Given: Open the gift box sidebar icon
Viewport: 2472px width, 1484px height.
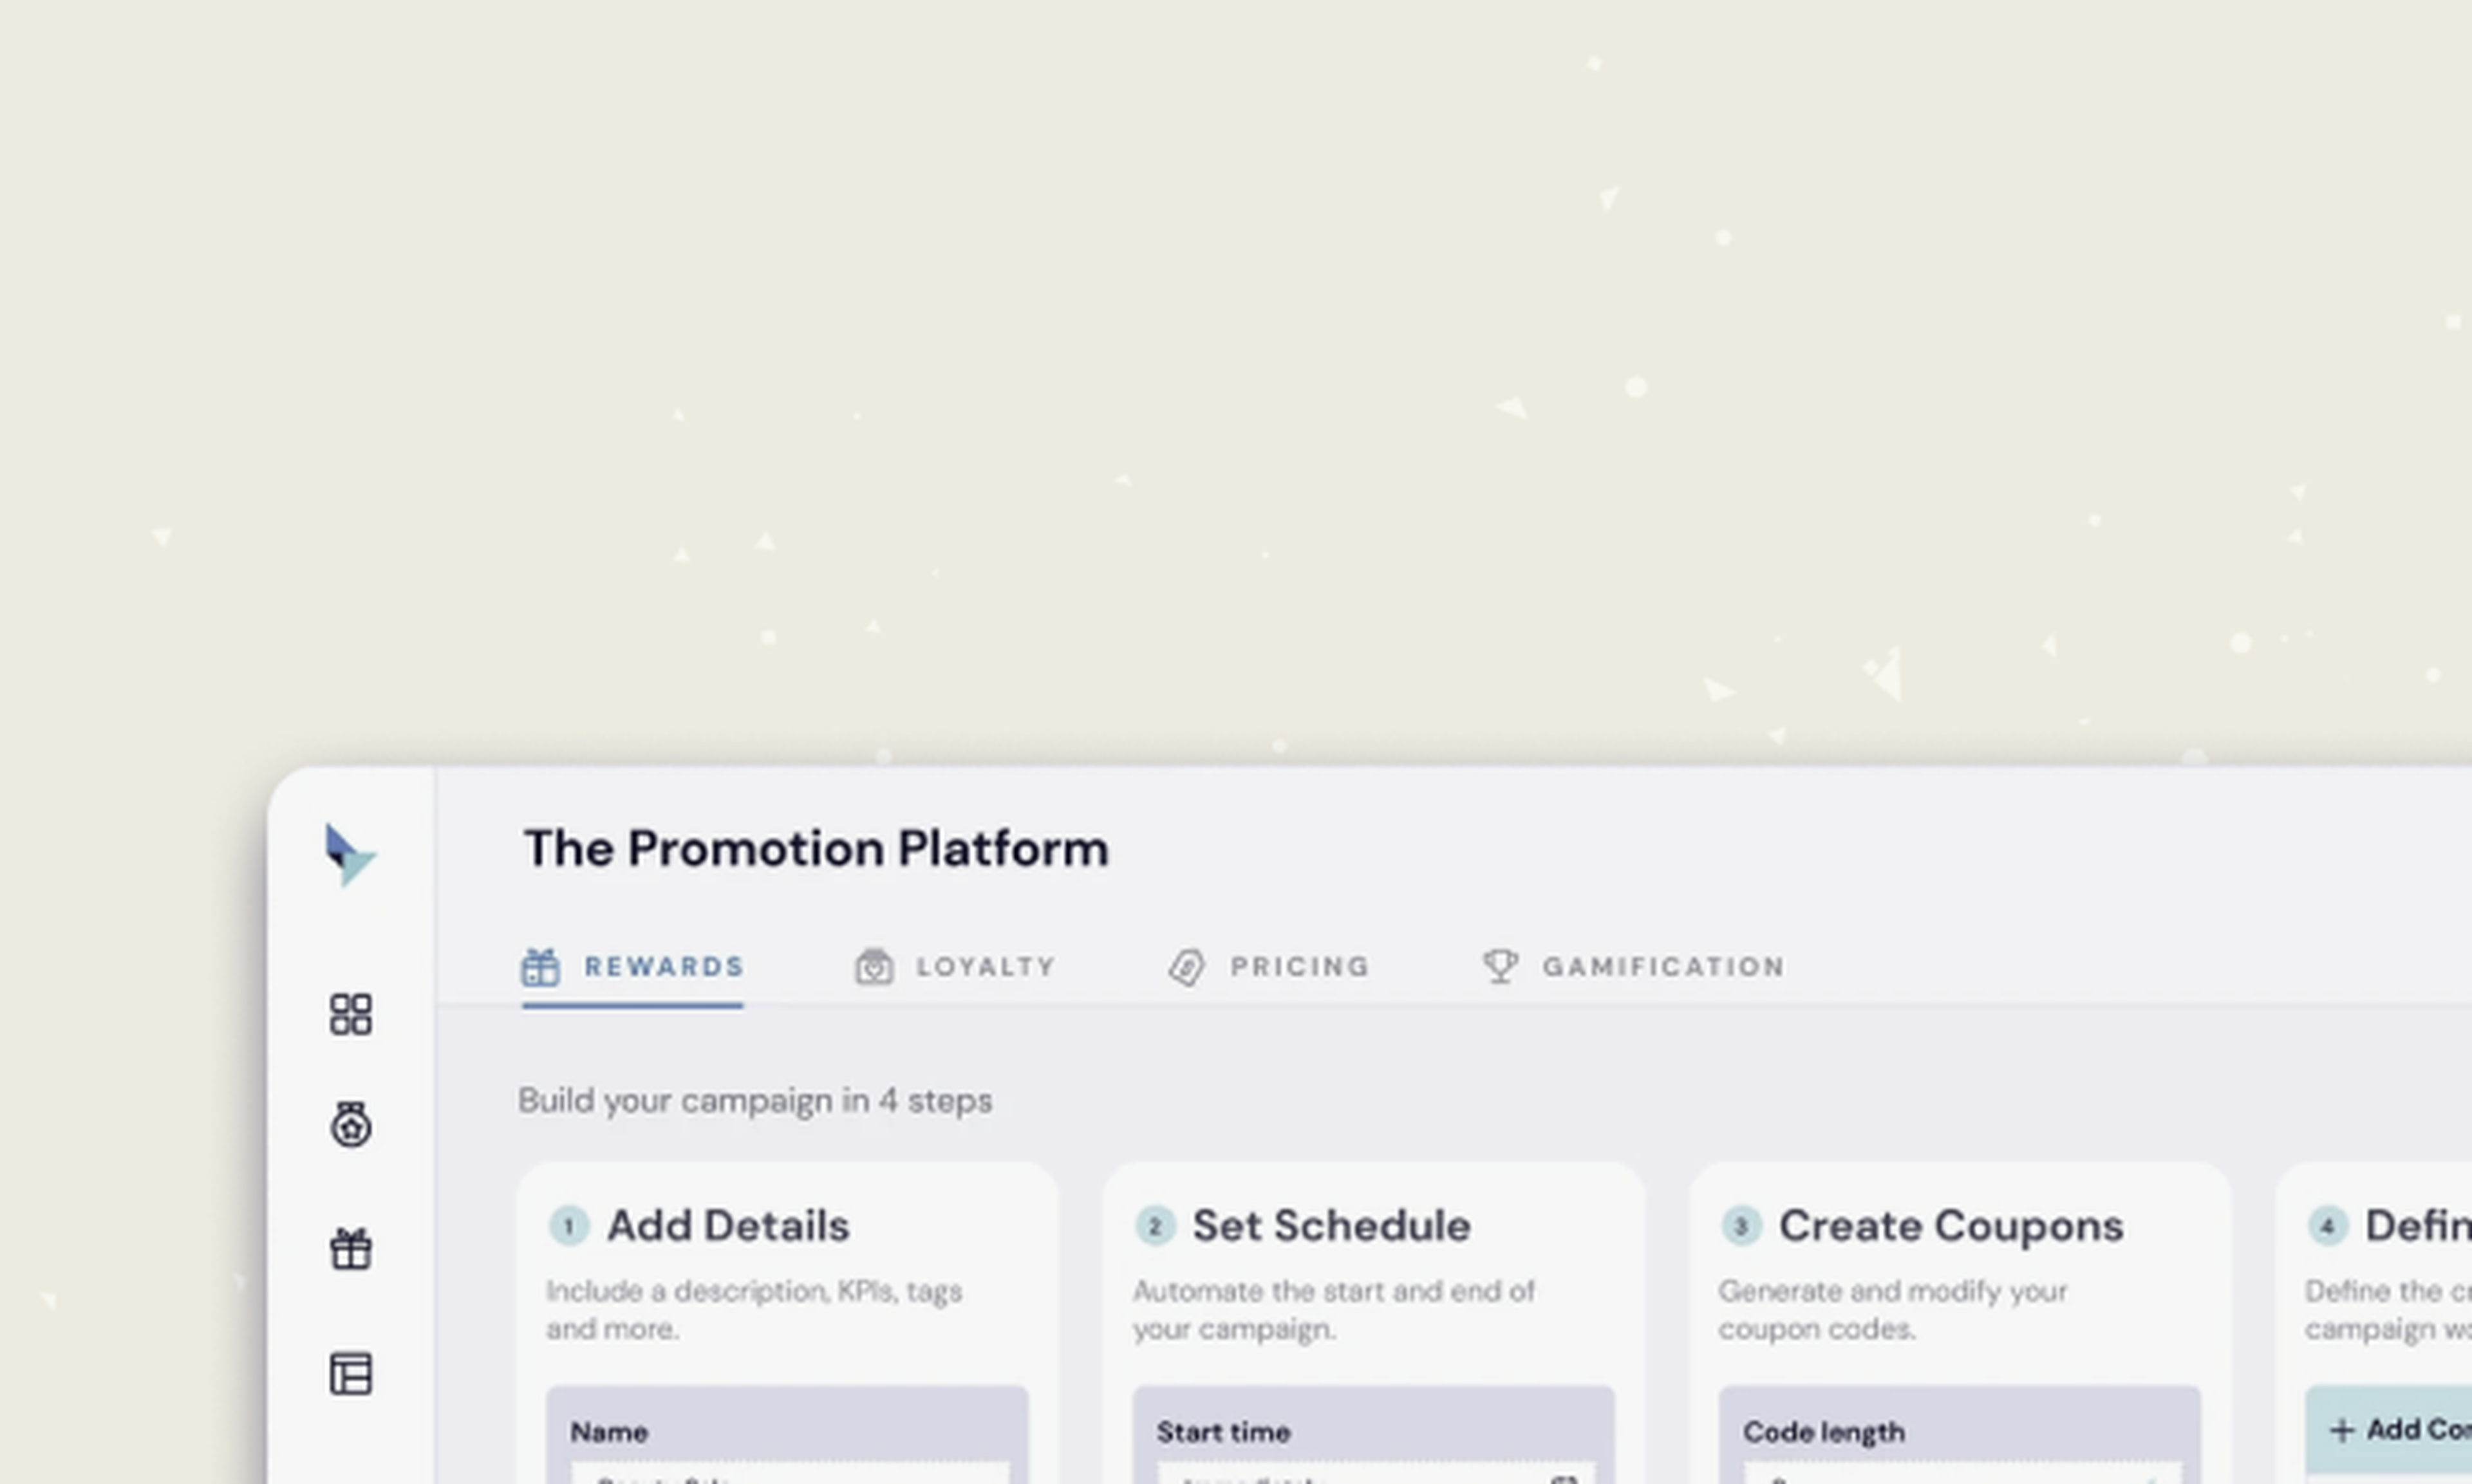Looking at the screenshot, I should [x=350, y=1249].
